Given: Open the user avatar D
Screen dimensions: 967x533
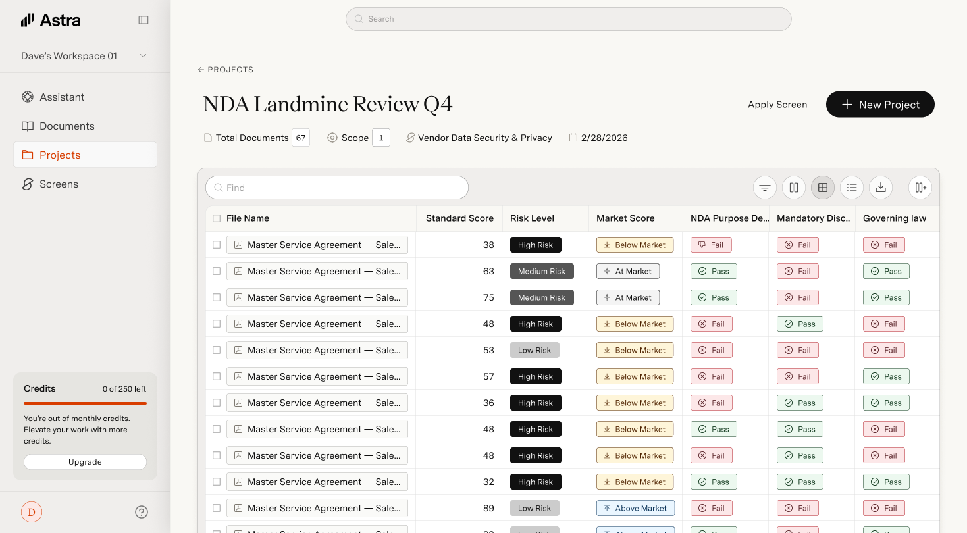Looking at the screenshot, I should coord(32,512).
